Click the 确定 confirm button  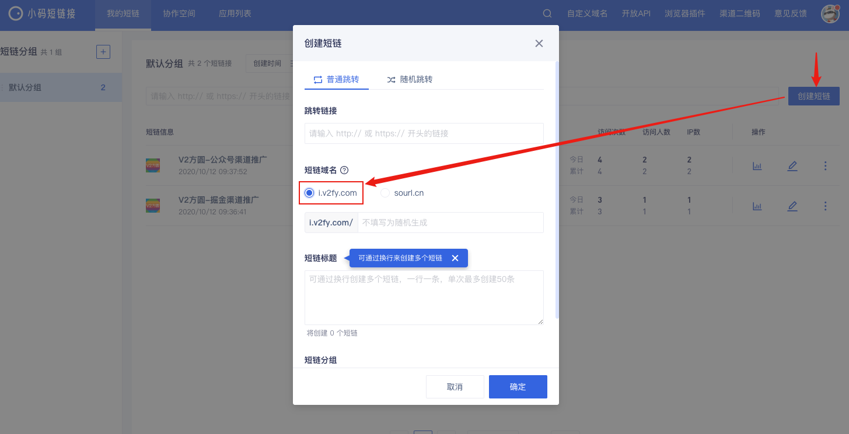(518, 387)
